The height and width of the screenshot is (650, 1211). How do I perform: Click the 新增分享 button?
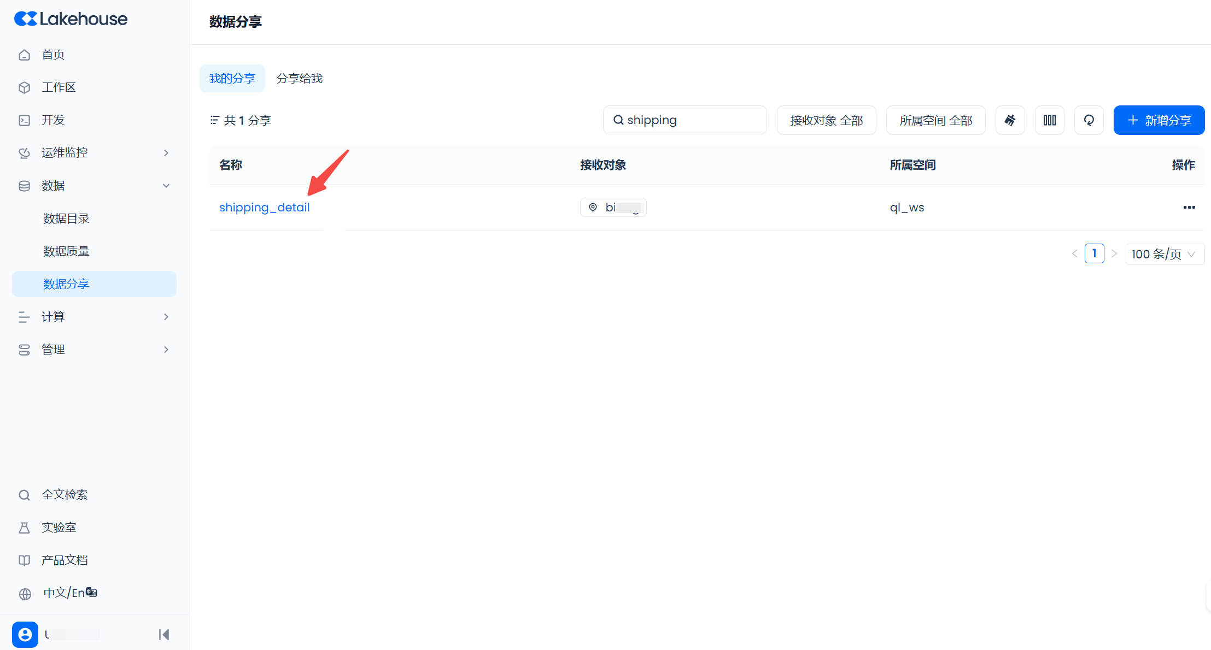coord(1159,120)
